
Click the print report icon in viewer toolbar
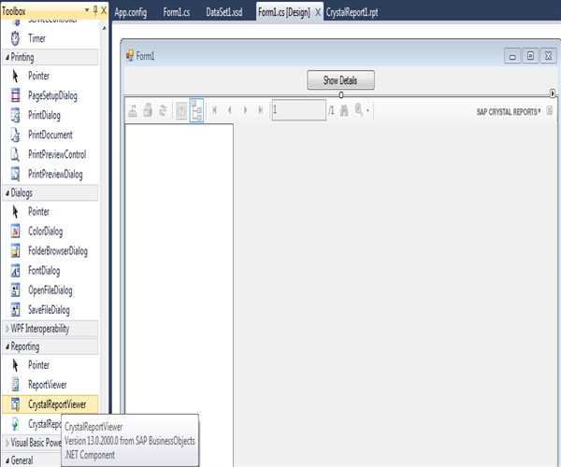pos(149,110)
